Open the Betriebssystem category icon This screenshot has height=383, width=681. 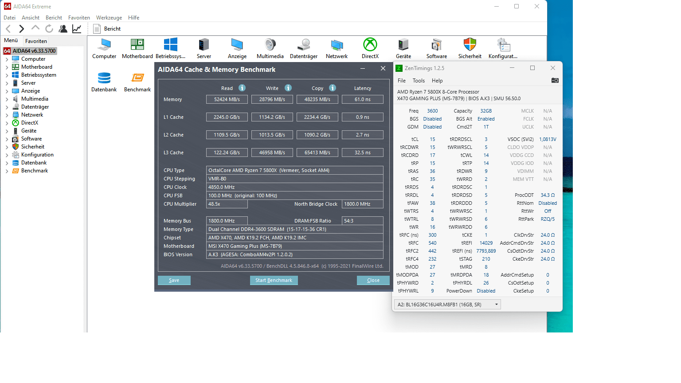[171, 48]
